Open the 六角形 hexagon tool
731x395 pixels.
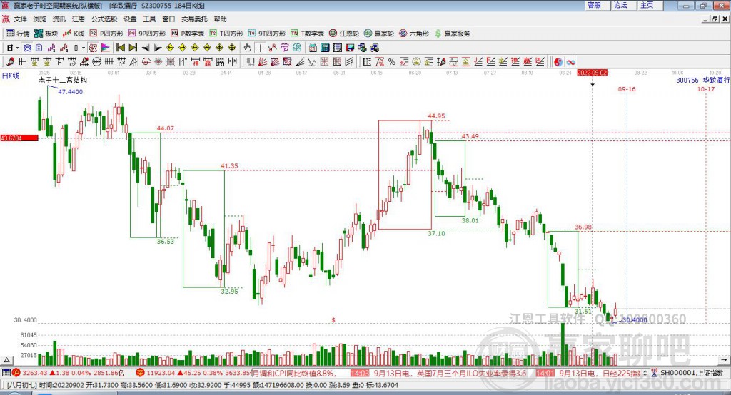414,34
